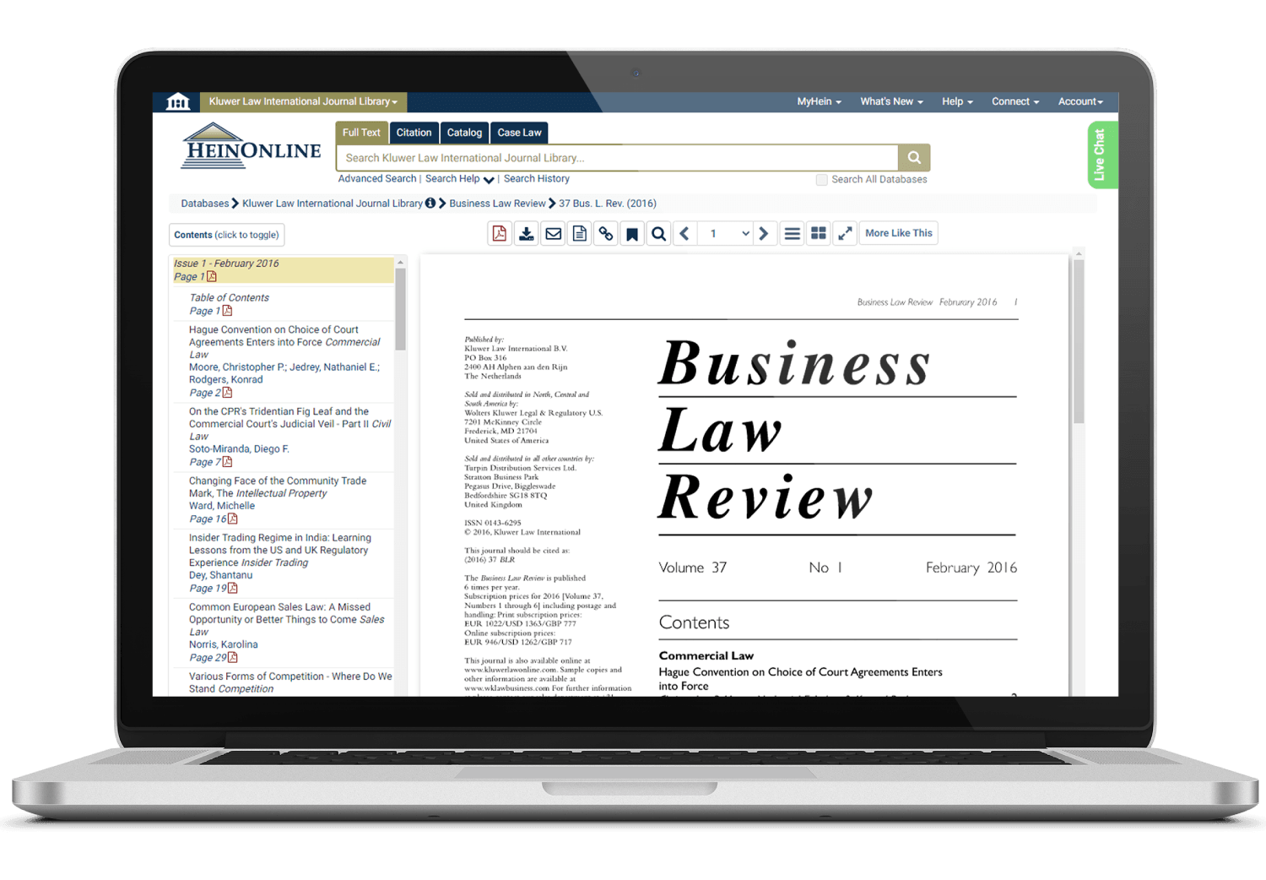Enable the Search All Databases checkbox
The width and height of the screenshot is (1266, 880).
(x=821, y=180)
